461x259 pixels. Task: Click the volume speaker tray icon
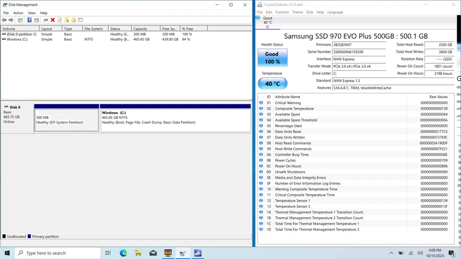tap(420, 253)
